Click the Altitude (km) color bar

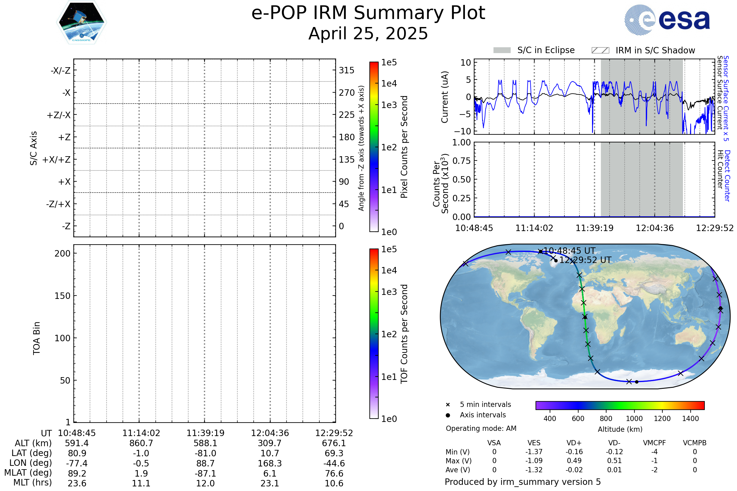click(620, 405)
